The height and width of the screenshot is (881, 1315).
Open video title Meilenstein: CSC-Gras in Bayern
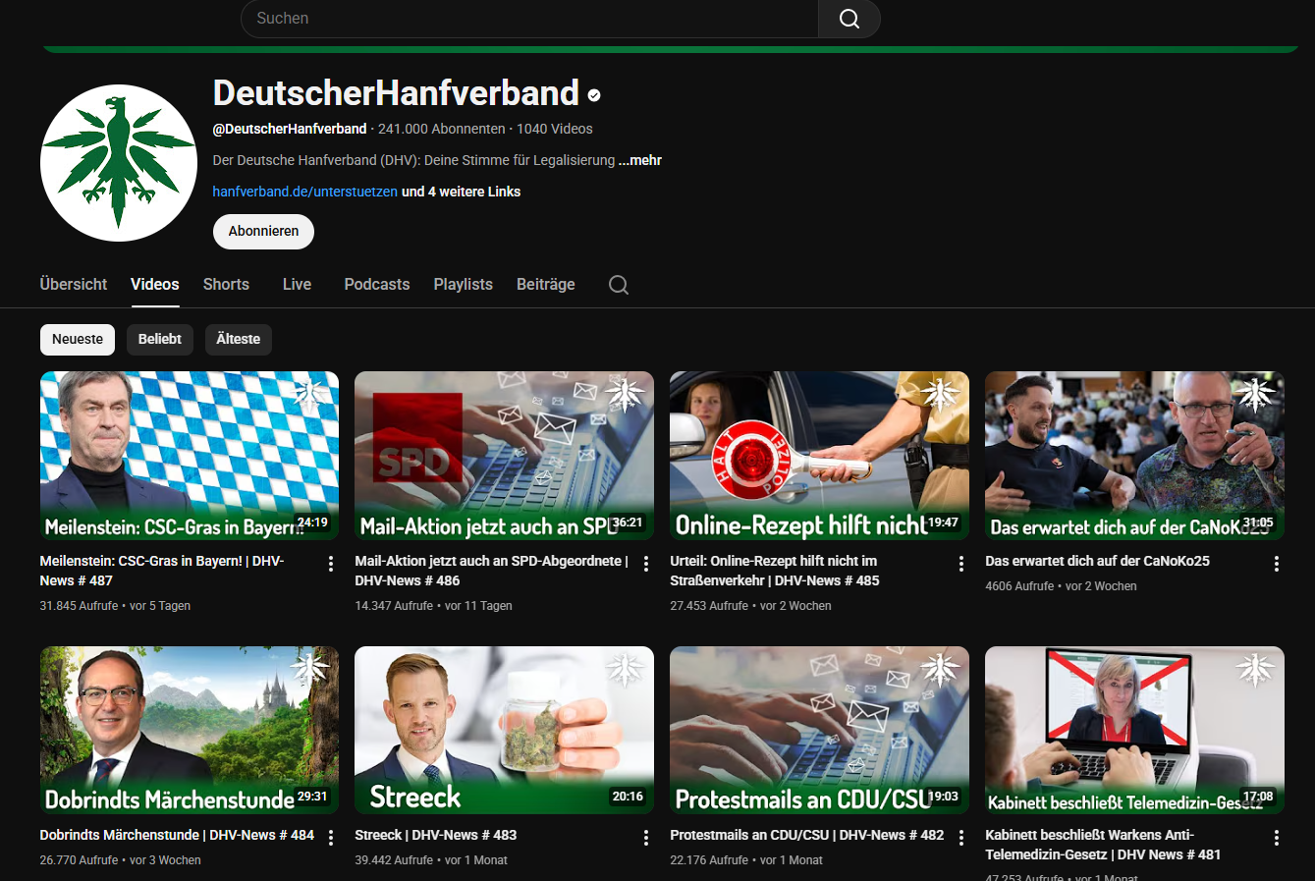(162, 571)
